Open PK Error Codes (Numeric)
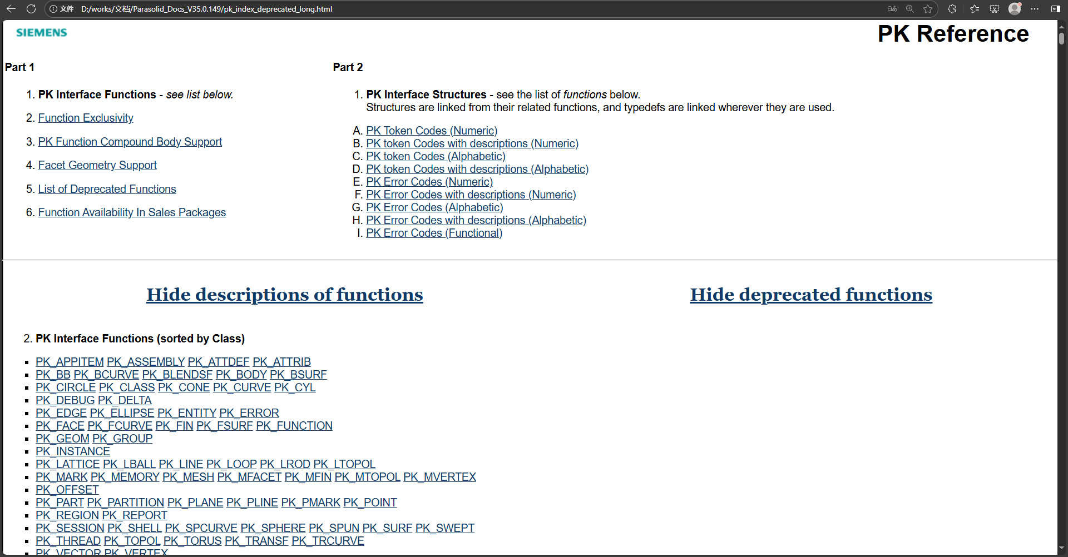 [x=429, y=182]
